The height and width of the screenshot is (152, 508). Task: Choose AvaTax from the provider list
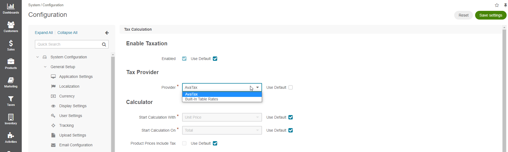click(191, 94)
